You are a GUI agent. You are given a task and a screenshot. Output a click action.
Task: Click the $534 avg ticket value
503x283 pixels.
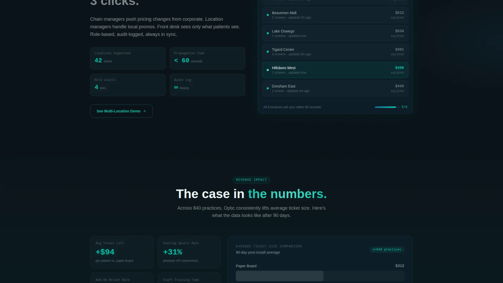pyautogui.click(x=400, y=31)
